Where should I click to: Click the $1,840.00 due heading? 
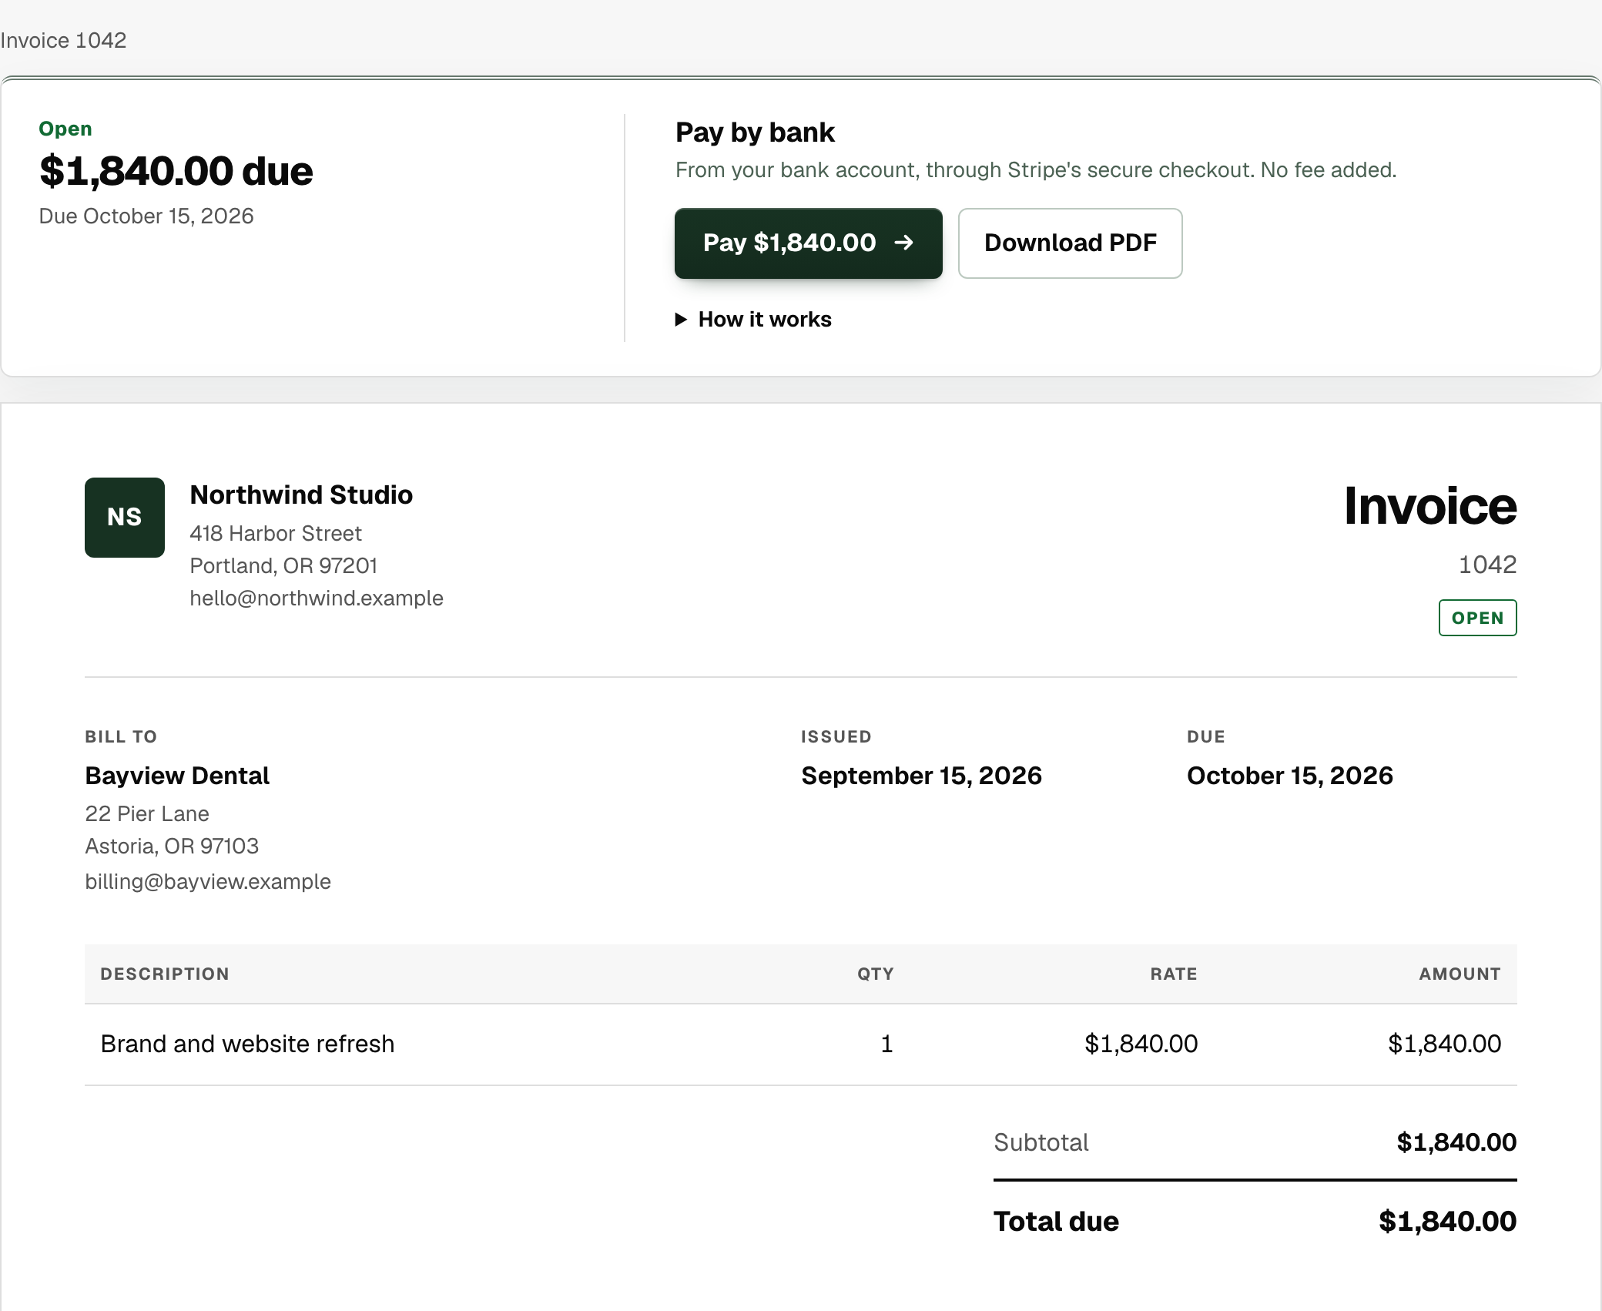point(176,171)
